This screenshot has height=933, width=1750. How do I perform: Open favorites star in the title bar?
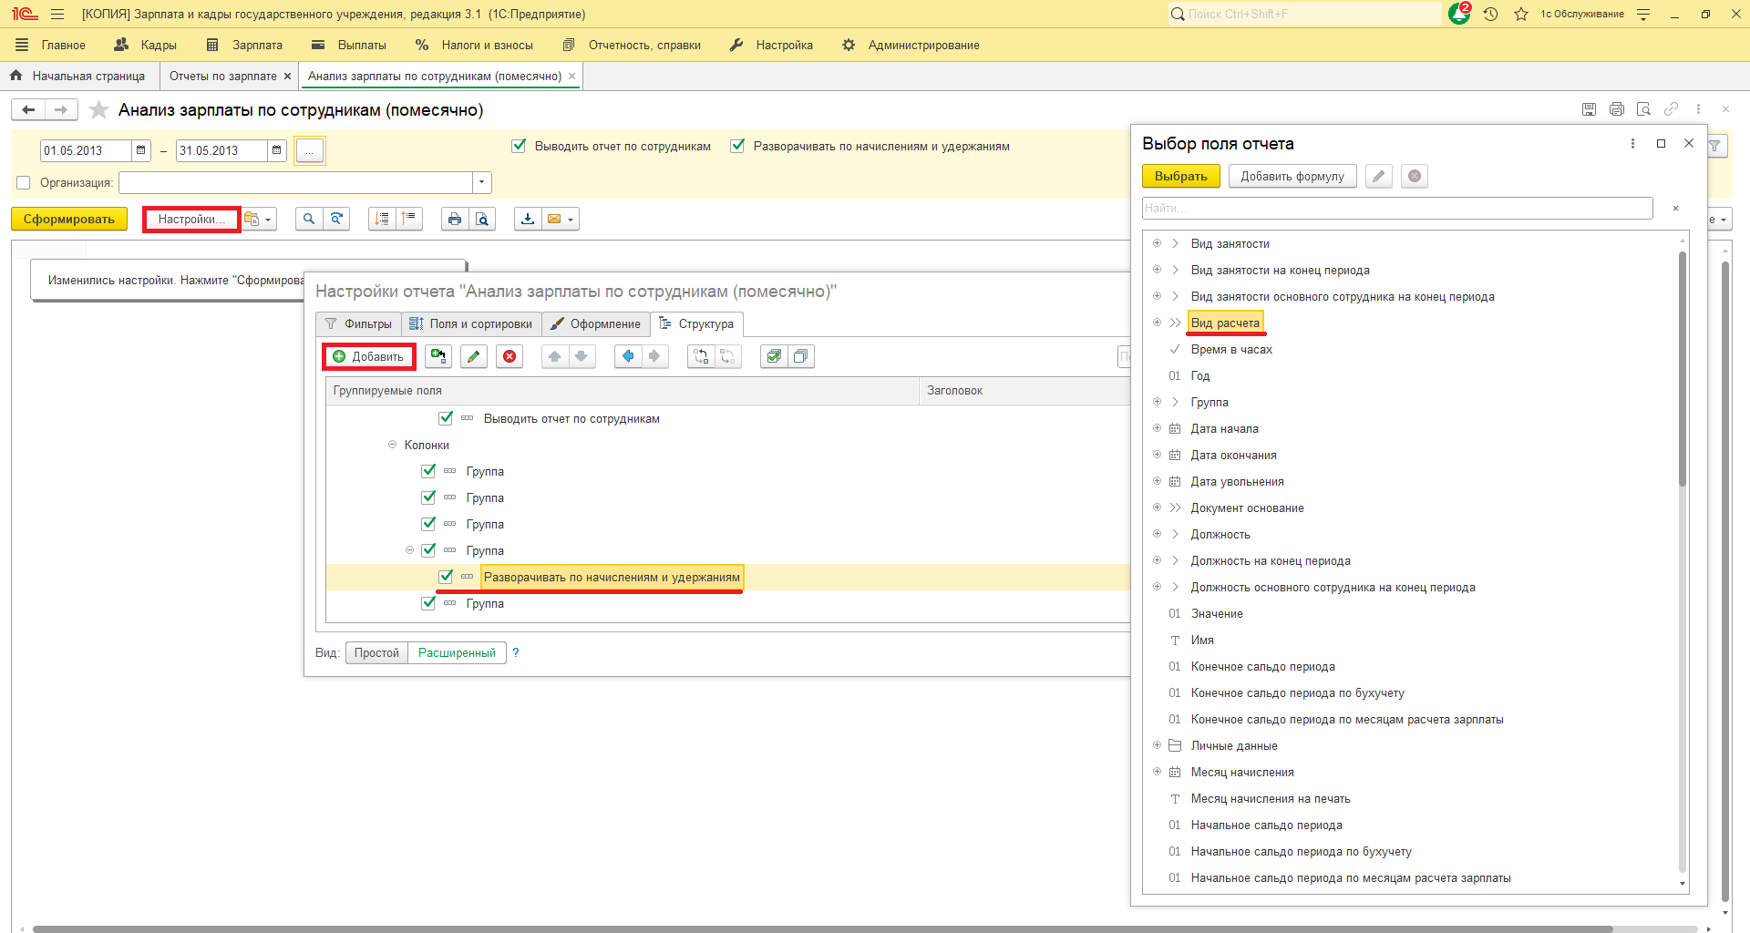coord(1521,14)
